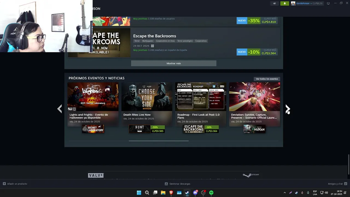Open Ver todos los eventos

click(267, 79)
